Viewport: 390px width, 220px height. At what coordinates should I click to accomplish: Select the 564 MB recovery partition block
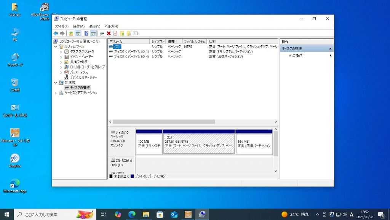point(254,143)
